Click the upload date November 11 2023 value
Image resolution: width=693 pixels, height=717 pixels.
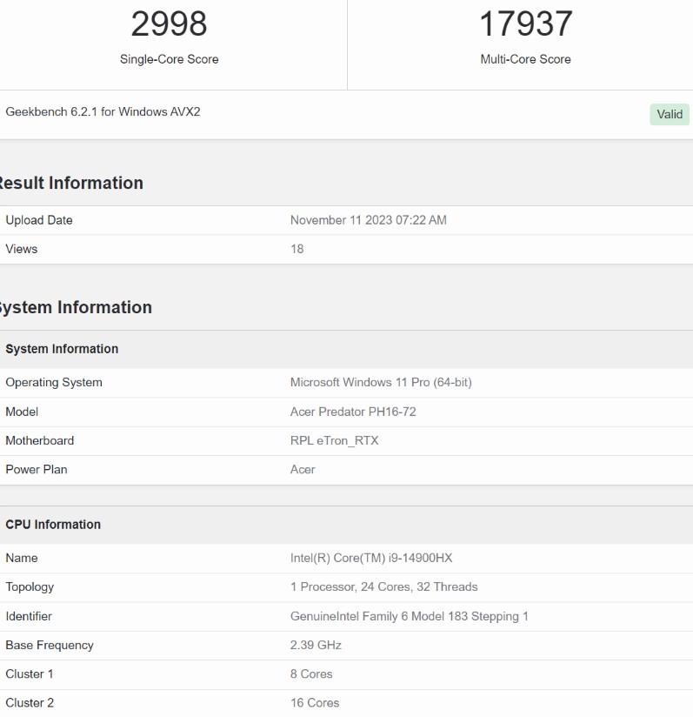coord(368,220)
